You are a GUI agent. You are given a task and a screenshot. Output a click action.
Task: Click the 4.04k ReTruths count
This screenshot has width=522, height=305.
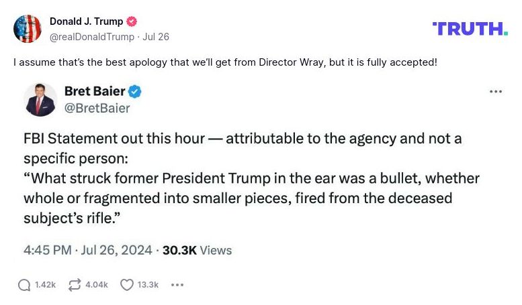click(x=97, y=285)
